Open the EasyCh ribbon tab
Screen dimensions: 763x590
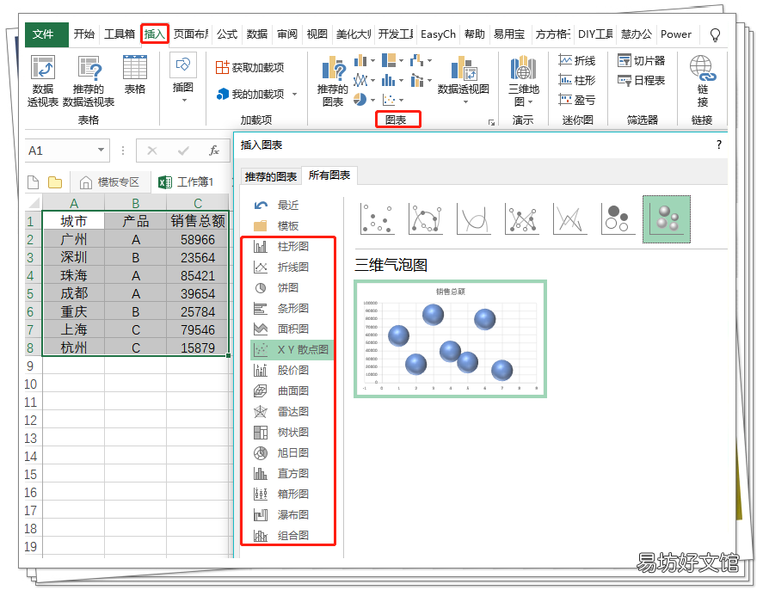[x=438, y=34]
